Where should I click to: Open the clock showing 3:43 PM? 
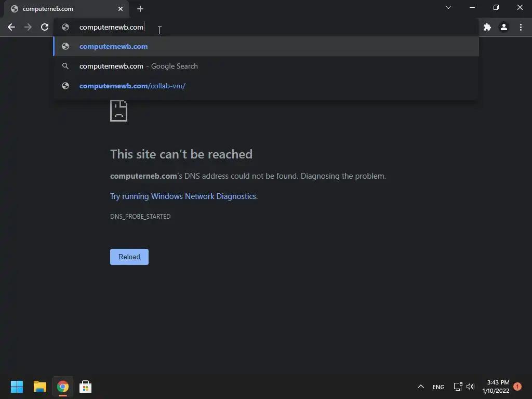[x=496, y=387]
